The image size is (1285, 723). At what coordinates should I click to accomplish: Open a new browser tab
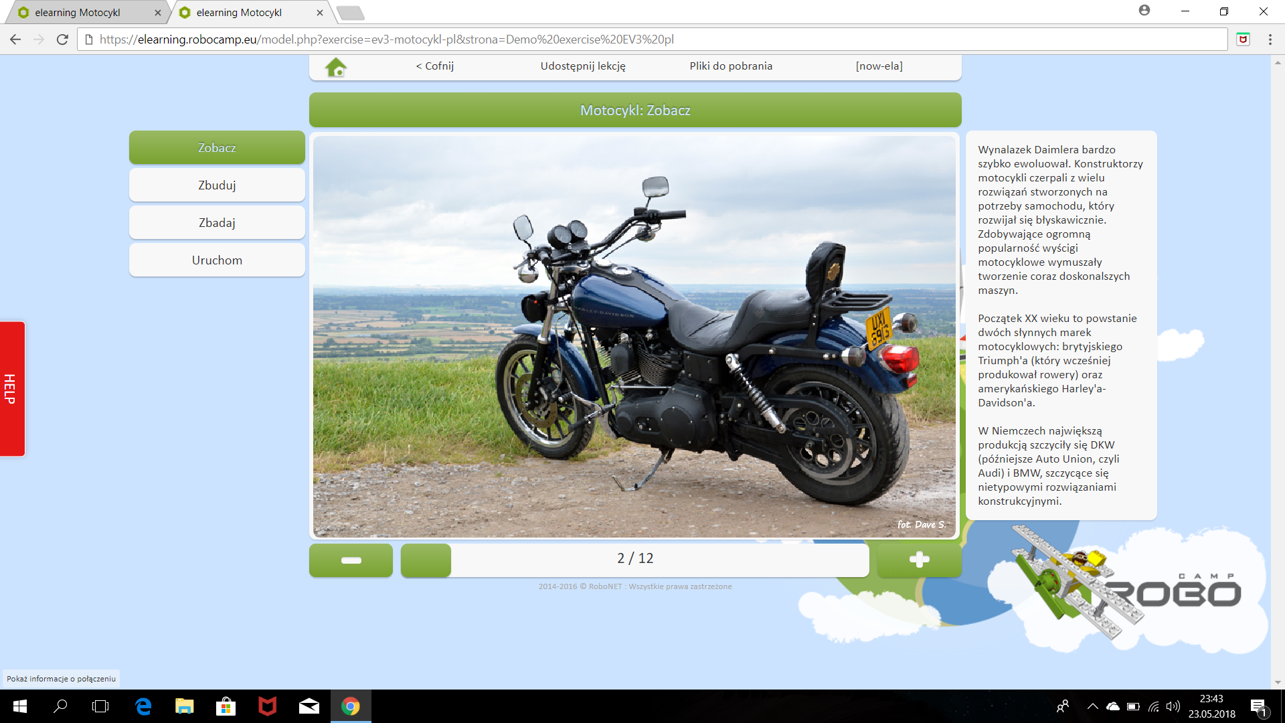[x=350, y=12]
